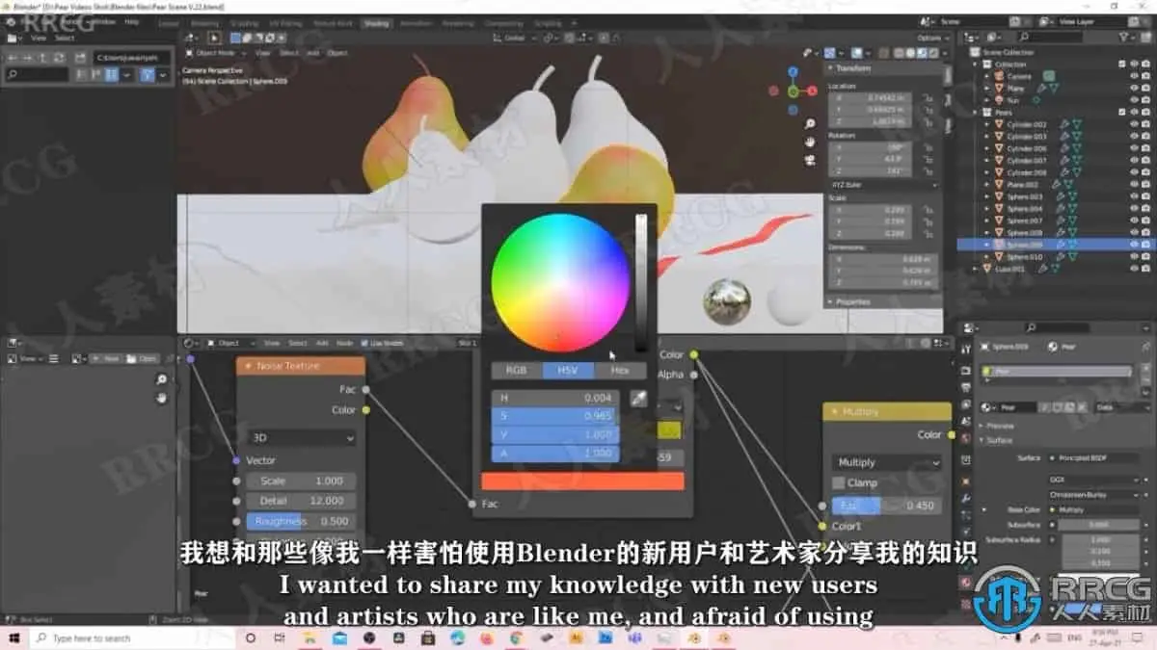Select the RGB color mode tab
The image size is (1157, 650).
[x=516, y=370]
